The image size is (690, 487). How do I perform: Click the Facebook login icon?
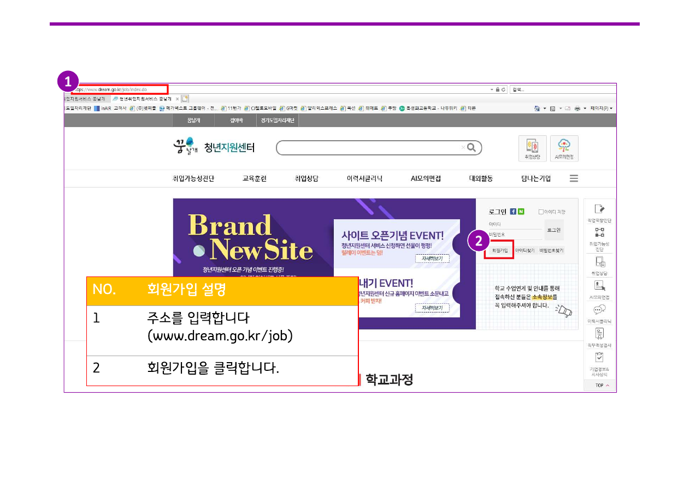point(513,212)
